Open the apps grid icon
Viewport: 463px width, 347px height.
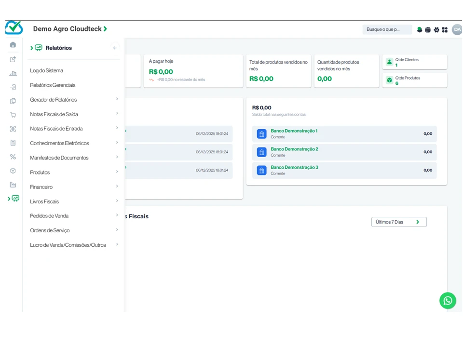(445, 30)
